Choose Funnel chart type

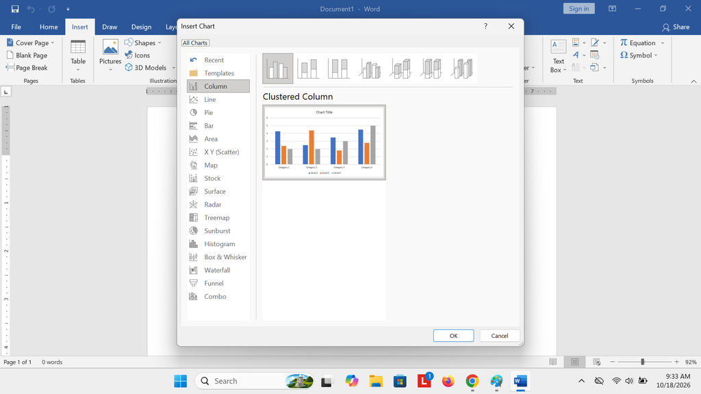pyautogui.click(x=218, y=283)
